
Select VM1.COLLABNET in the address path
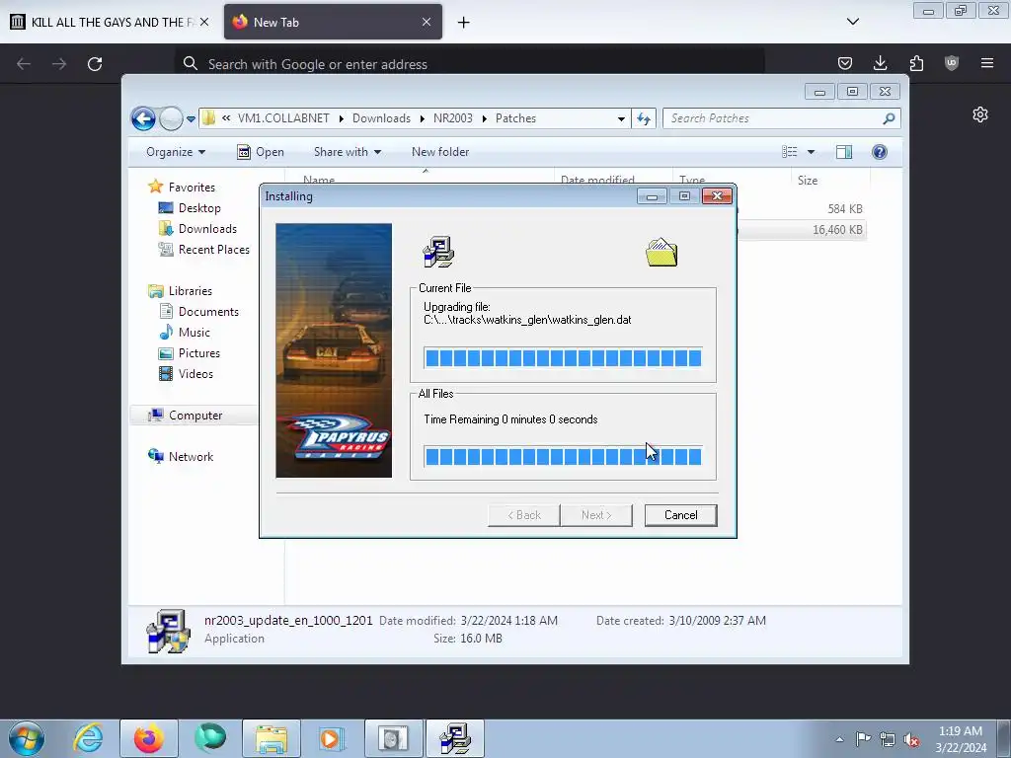tap(283, 118)
